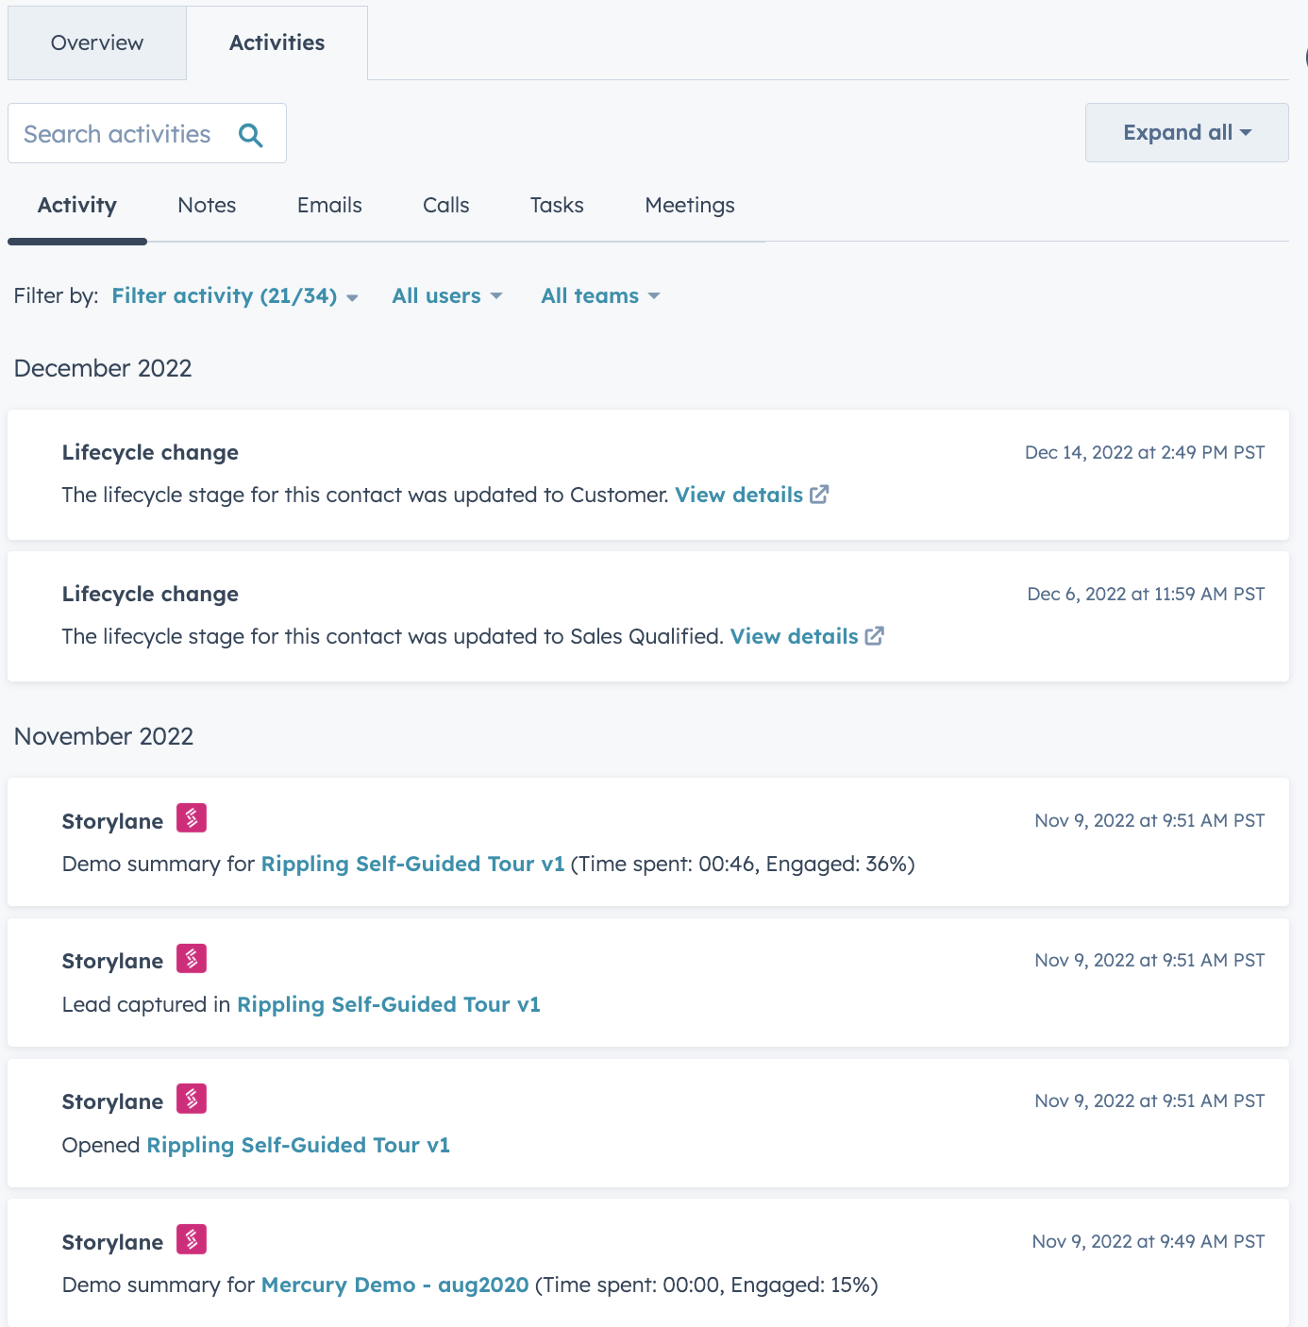Open Rippling tour link in Lead captured entry
The width and height of the screenshot is (1308, 1327).
pyautogui.click(x=388, y=1005)
